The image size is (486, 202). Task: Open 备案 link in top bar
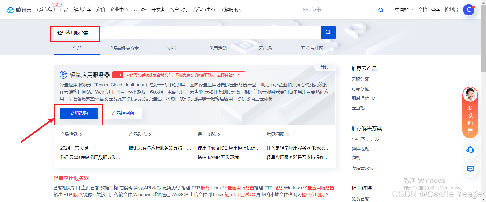[436, 10]
